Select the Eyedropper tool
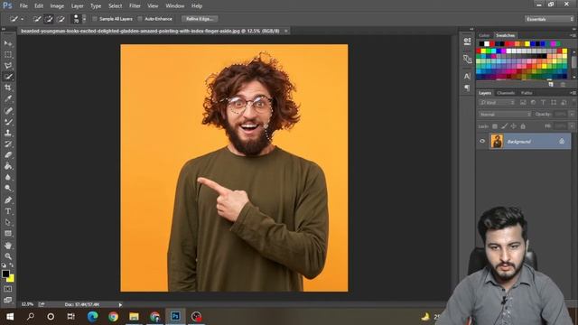This screenshot has width=578, height=325. pos(8,98)
